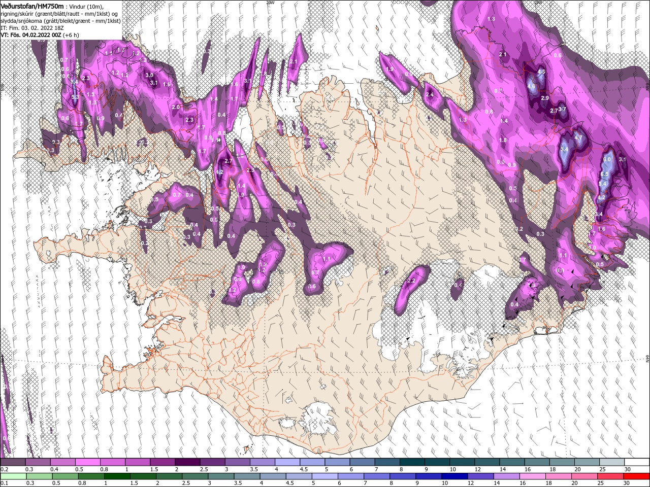
Task: Click the 3.0 precipitation value on the map
Action: (x=149, y=75)
